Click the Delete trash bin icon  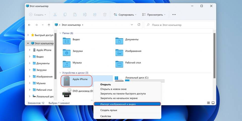(x=105, y=15)
